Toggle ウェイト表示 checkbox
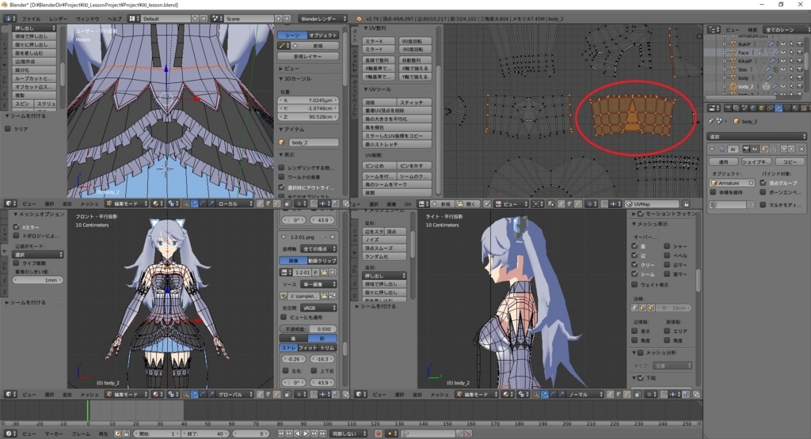Viewport: 811px width, 439px height. click(x=634, y=285)
